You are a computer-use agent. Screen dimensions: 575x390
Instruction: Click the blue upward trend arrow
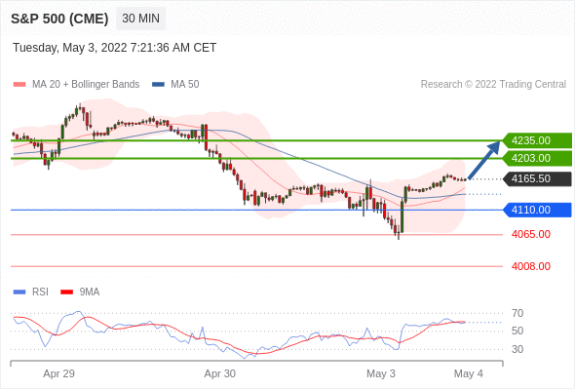pyautogui.click(x=484, y=160)
